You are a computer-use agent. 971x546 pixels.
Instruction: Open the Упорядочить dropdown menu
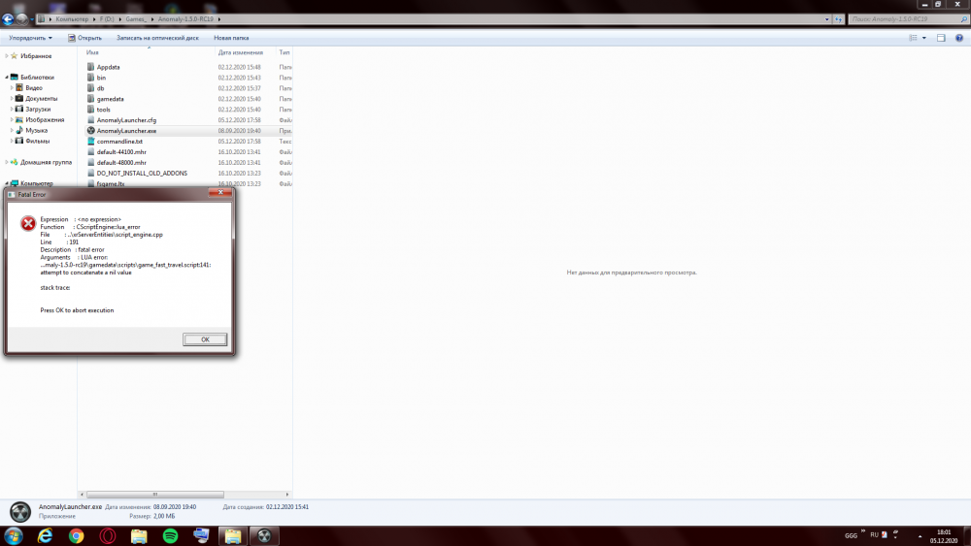(30, 38)
